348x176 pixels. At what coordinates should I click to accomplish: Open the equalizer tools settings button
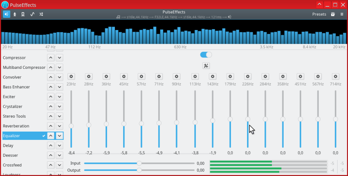tap(206, 65)
